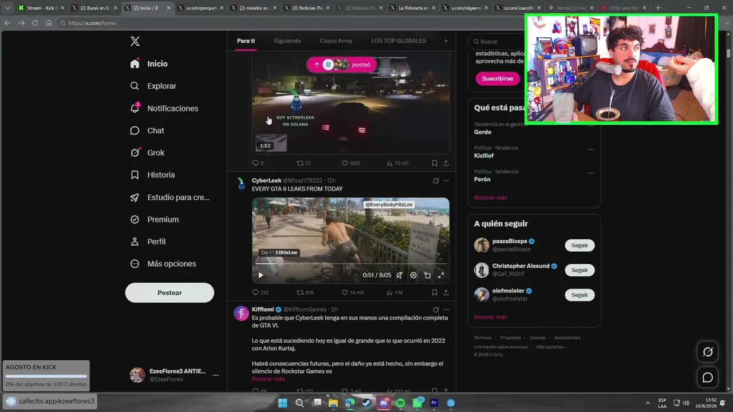
Task: Ask Grok about CyberLeek's post
Action: coord(436,181)
